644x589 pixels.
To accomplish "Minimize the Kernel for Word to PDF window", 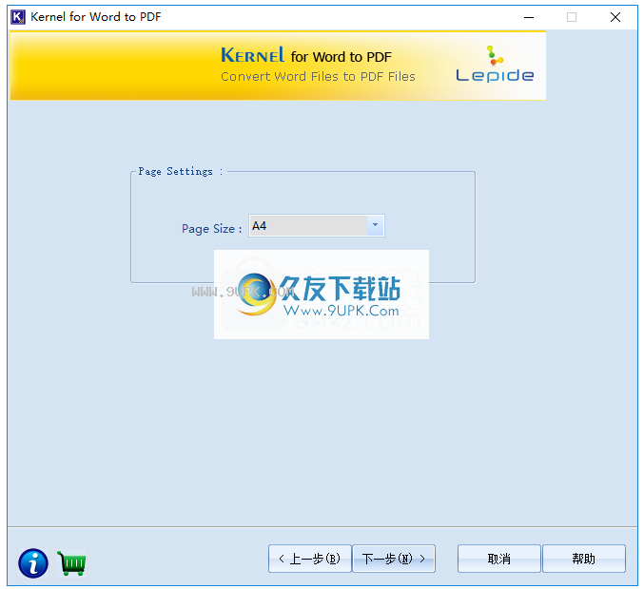I will [x=529, y=17].
